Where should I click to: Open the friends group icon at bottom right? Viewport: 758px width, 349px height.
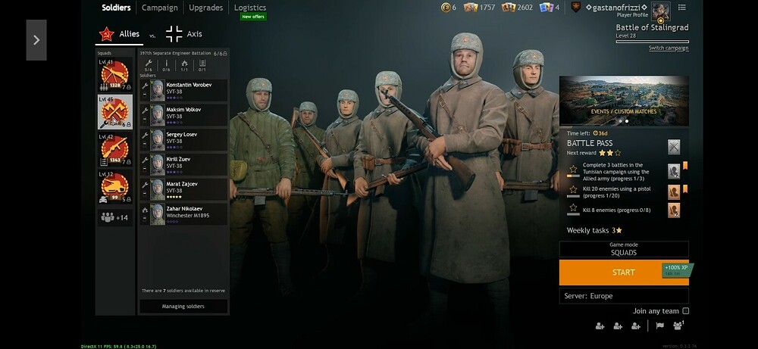[678, 326]
